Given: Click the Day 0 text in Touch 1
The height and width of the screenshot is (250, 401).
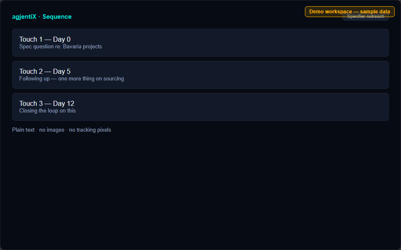Looking at the screenshot, I should click(62, 39).
